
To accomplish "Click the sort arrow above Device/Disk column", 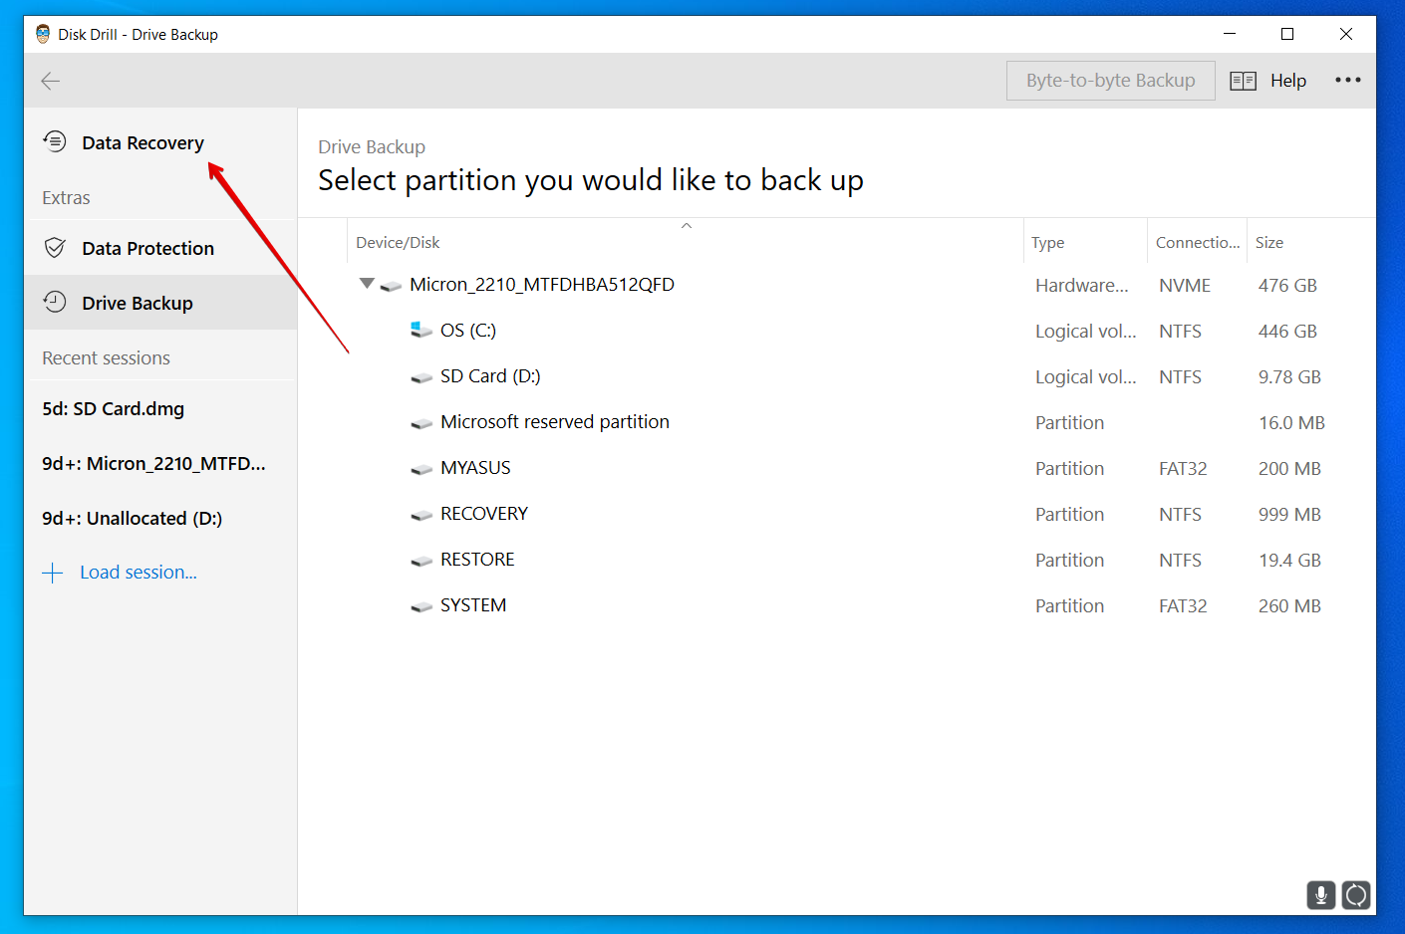I will (x=687, y=226).
